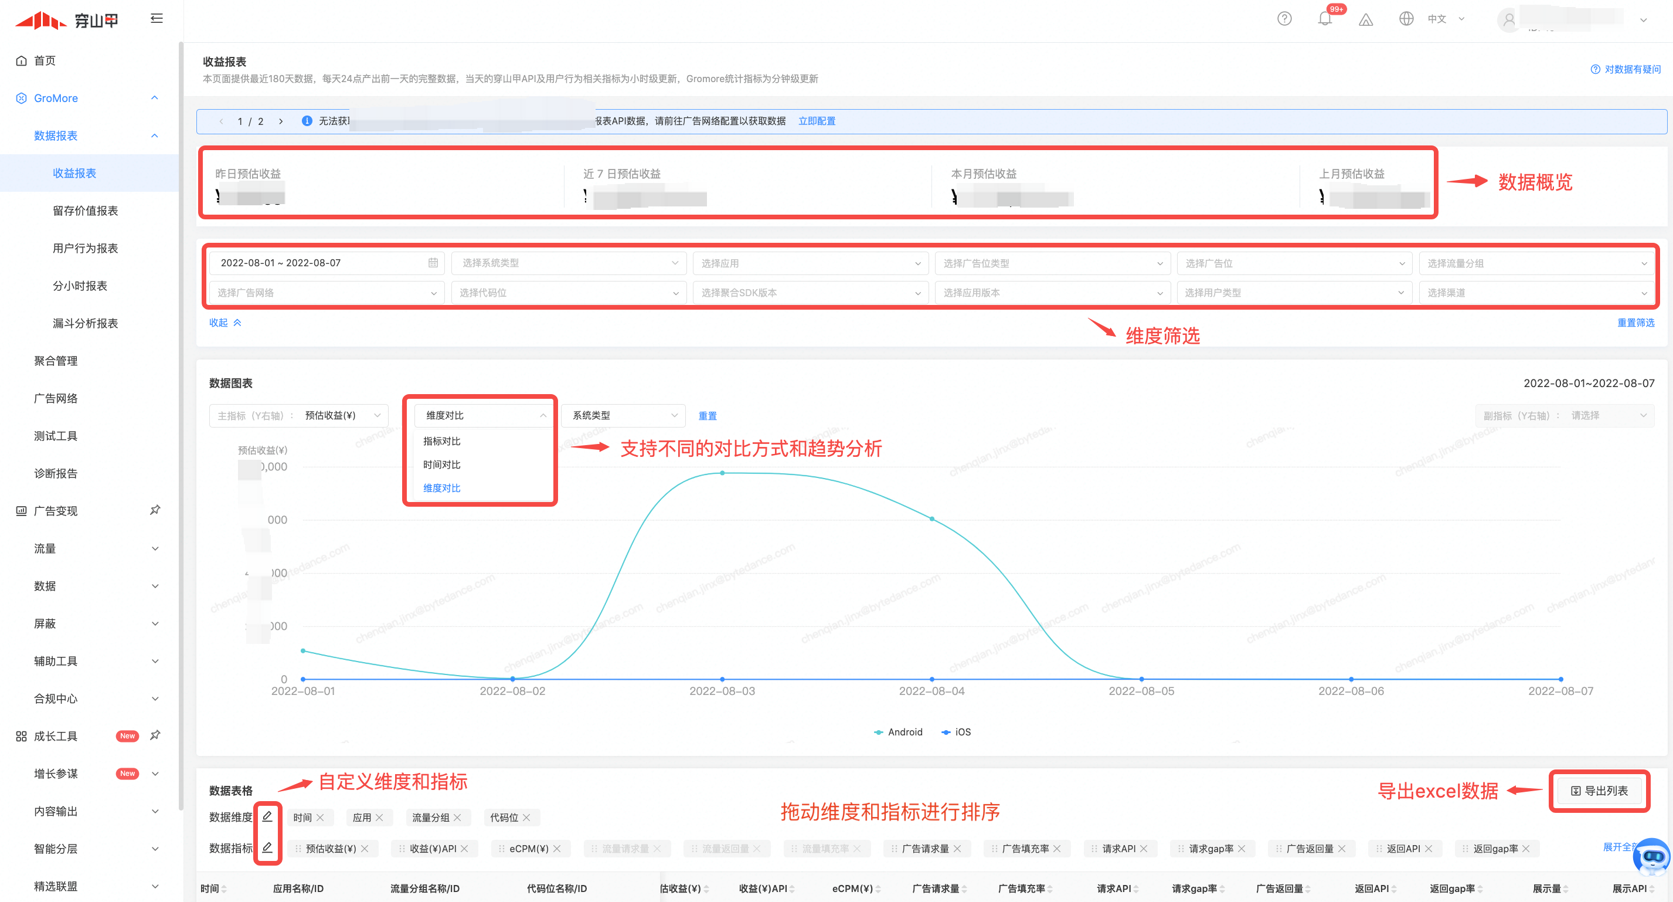Collapse the sidebar menu icon
This screenshot has width=1673, height=902.
[157, 19]
